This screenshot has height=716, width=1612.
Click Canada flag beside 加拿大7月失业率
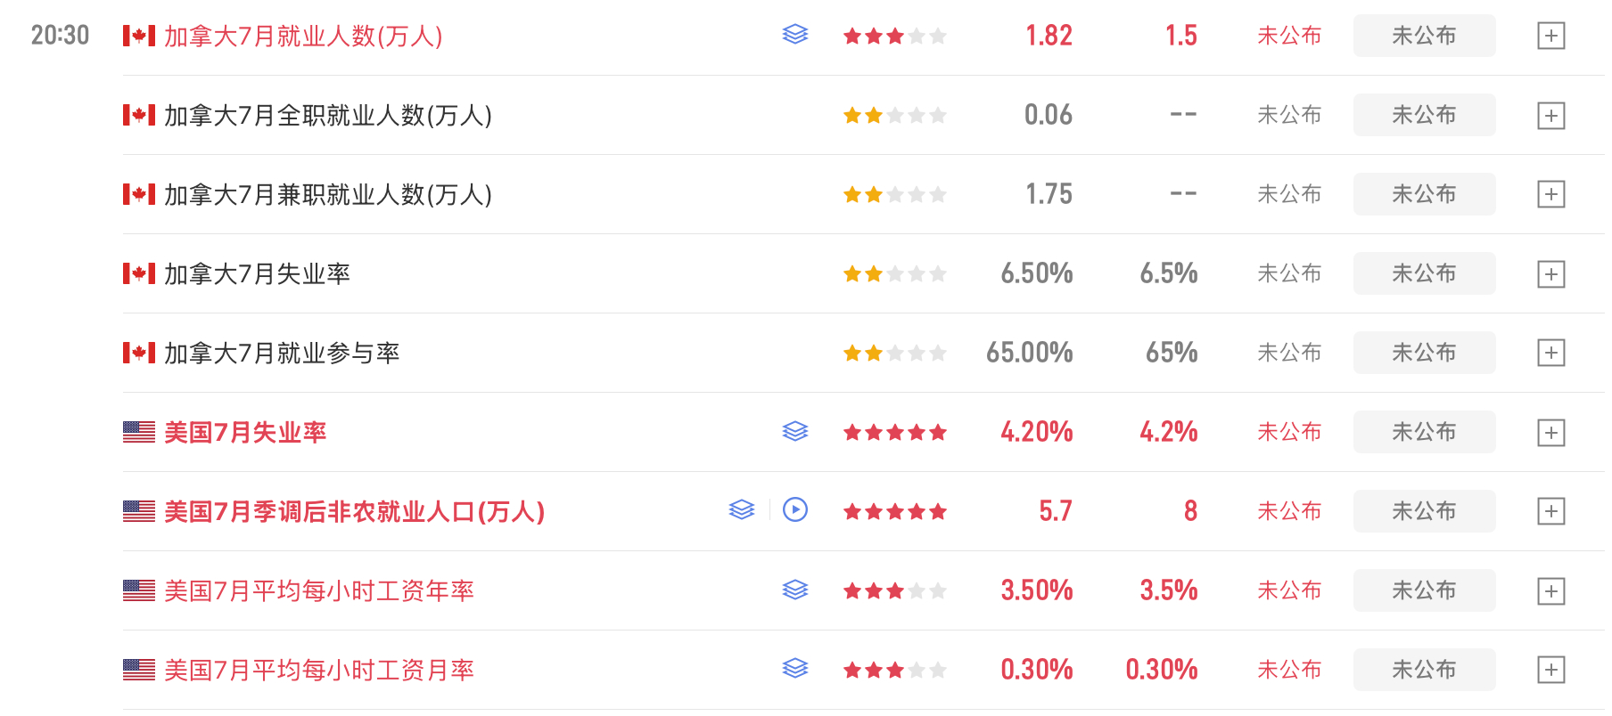(139, 273)
